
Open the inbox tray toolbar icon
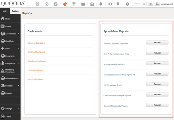point(56,4)
